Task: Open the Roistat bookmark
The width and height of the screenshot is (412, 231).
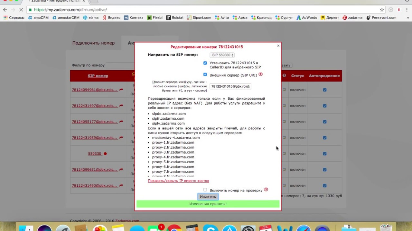Action: point(175,18)
